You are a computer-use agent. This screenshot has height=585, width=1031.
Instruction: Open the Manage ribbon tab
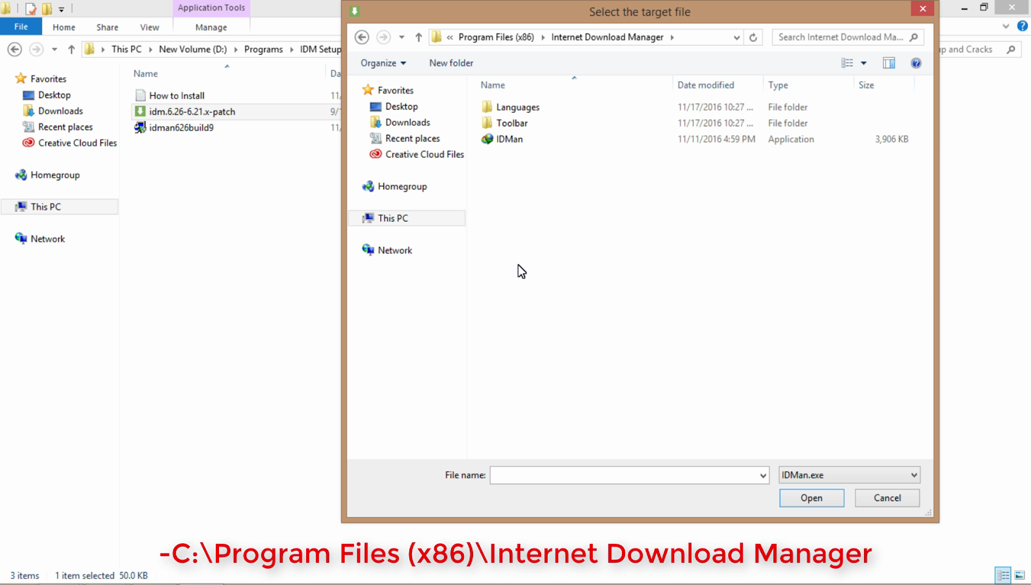coord(211,27)
